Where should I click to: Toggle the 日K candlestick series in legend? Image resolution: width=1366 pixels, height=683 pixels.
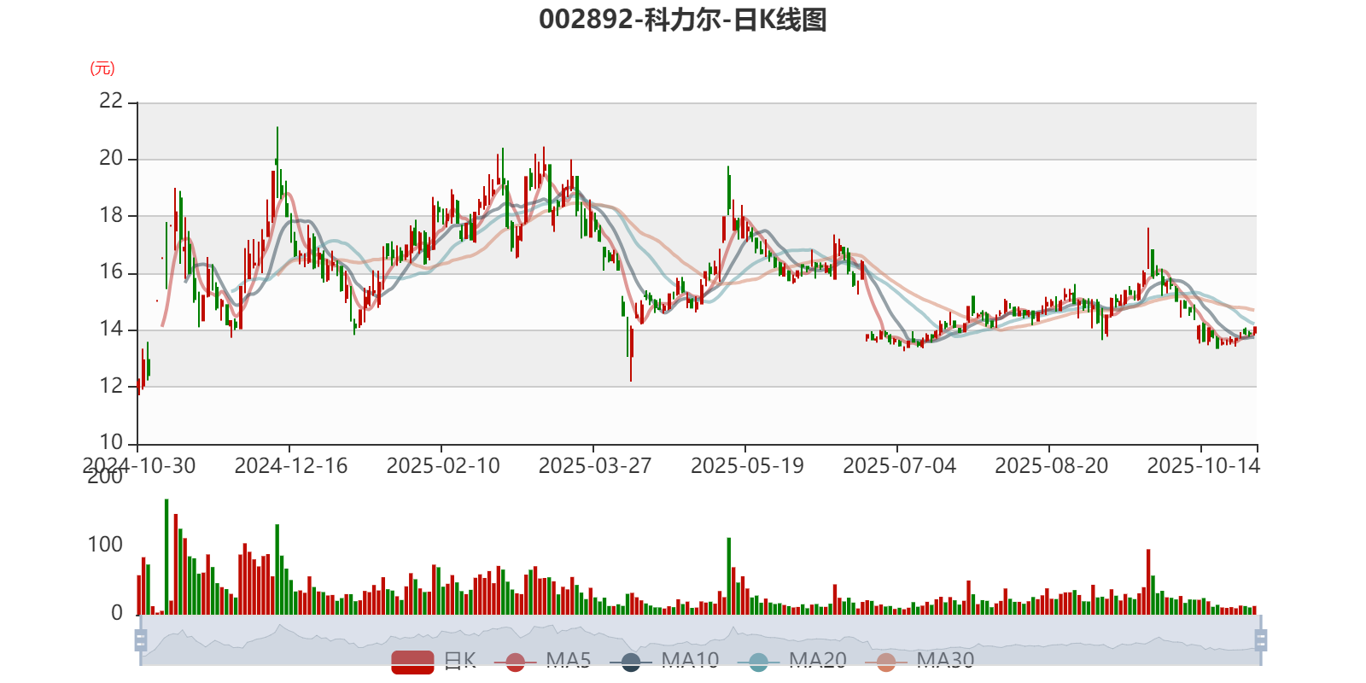click(434, 661)
